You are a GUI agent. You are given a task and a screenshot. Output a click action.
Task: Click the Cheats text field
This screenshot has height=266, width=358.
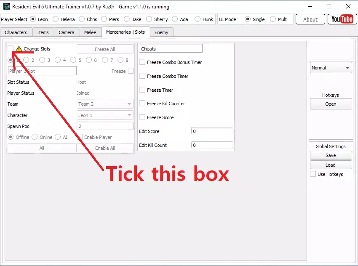pyautogui.click(x=171, y=48)
